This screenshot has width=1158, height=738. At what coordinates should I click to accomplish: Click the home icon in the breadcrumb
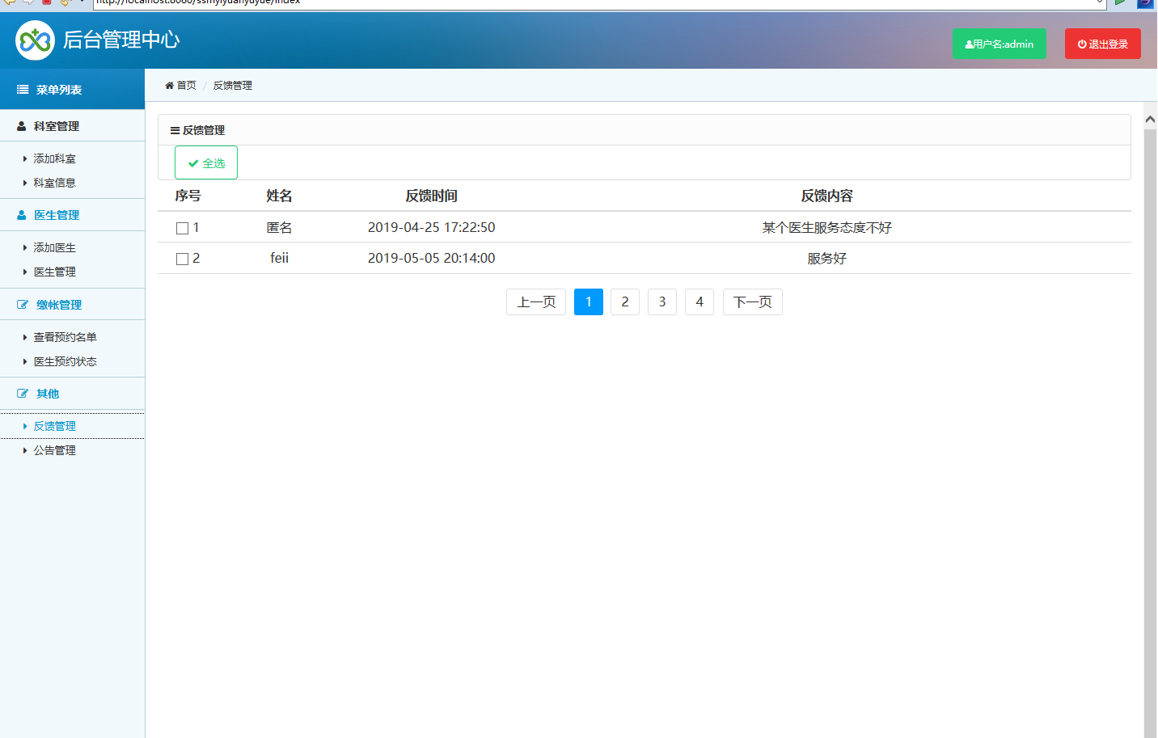click(169, 86)
